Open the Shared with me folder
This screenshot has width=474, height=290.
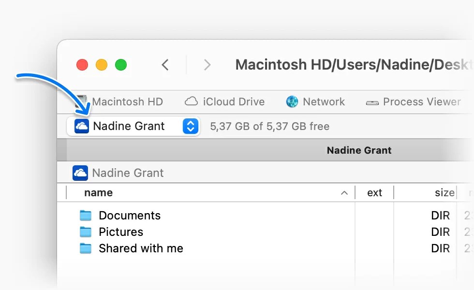(141, 248)
